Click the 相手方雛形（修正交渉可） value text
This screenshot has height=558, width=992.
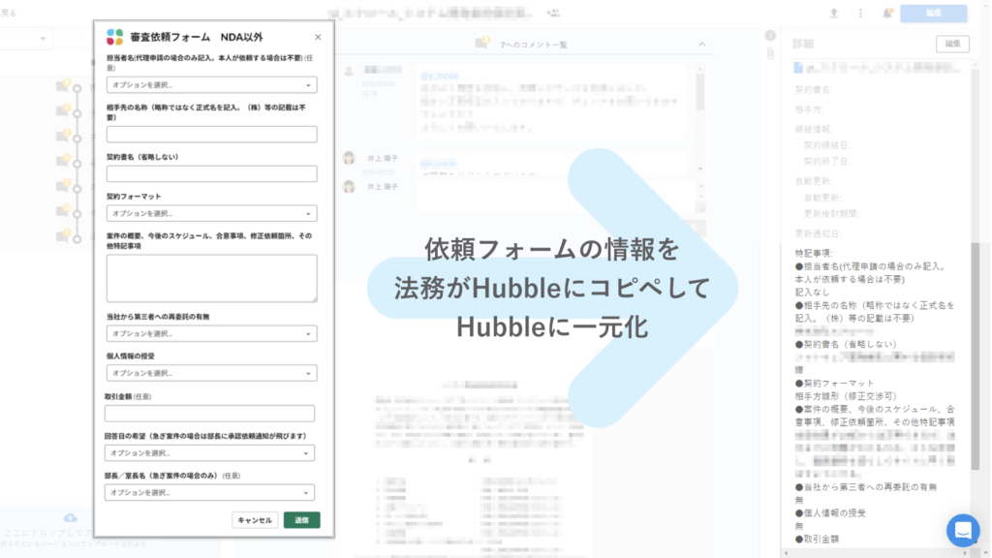coord(847,396)
